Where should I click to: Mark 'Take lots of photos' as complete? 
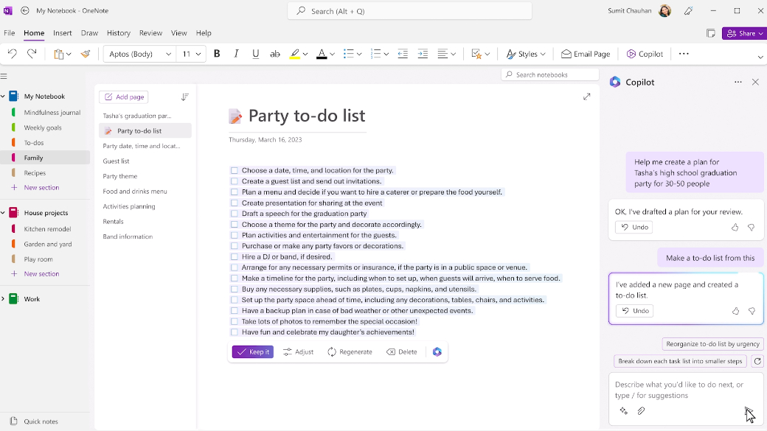click(234, 321)
